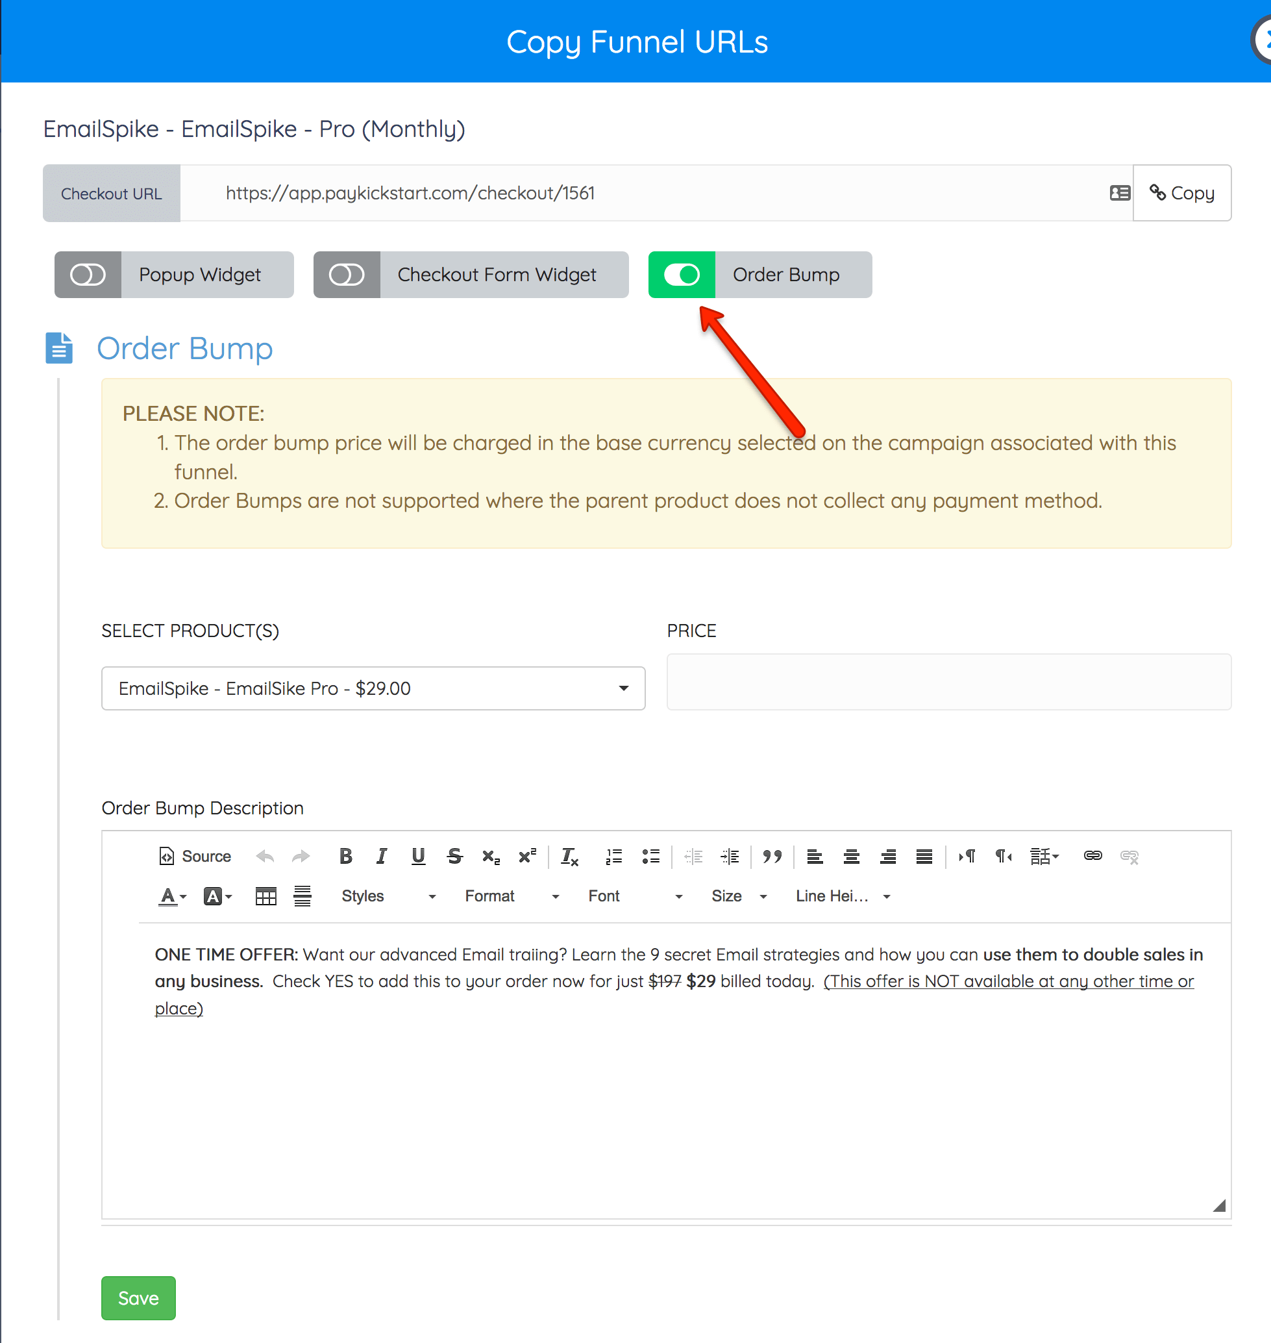
Task: Toggle Strikethrough formatting
Action: (x=454, y=856)
